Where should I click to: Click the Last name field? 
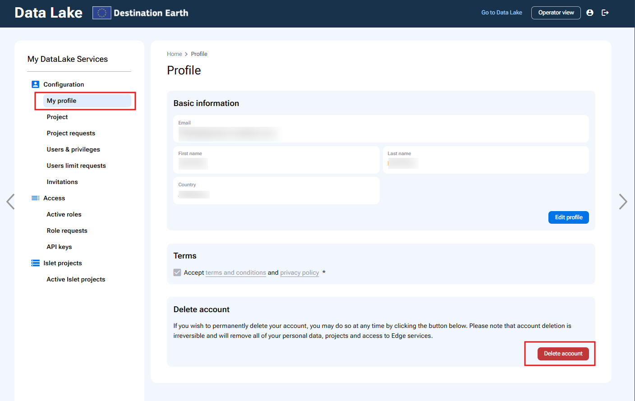(486, 160)
